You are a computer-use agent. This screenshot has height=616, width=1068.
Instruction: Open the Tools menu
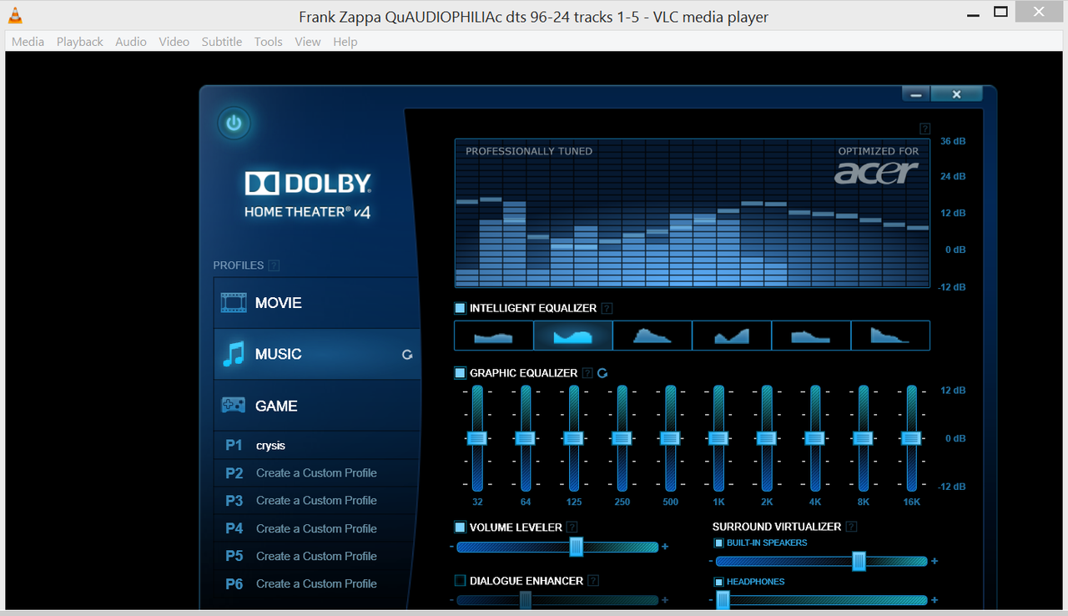pos(269,42)
